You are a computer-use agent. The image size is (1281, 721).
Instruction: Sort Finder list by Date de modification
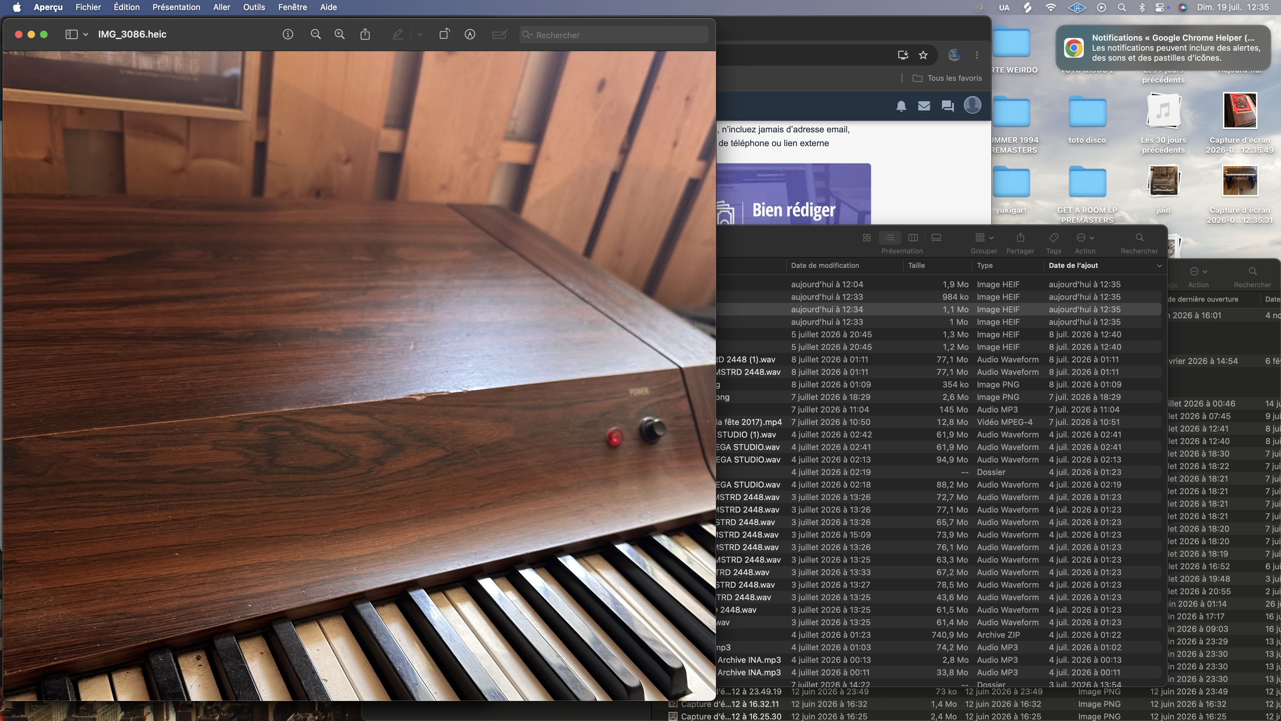844,266
